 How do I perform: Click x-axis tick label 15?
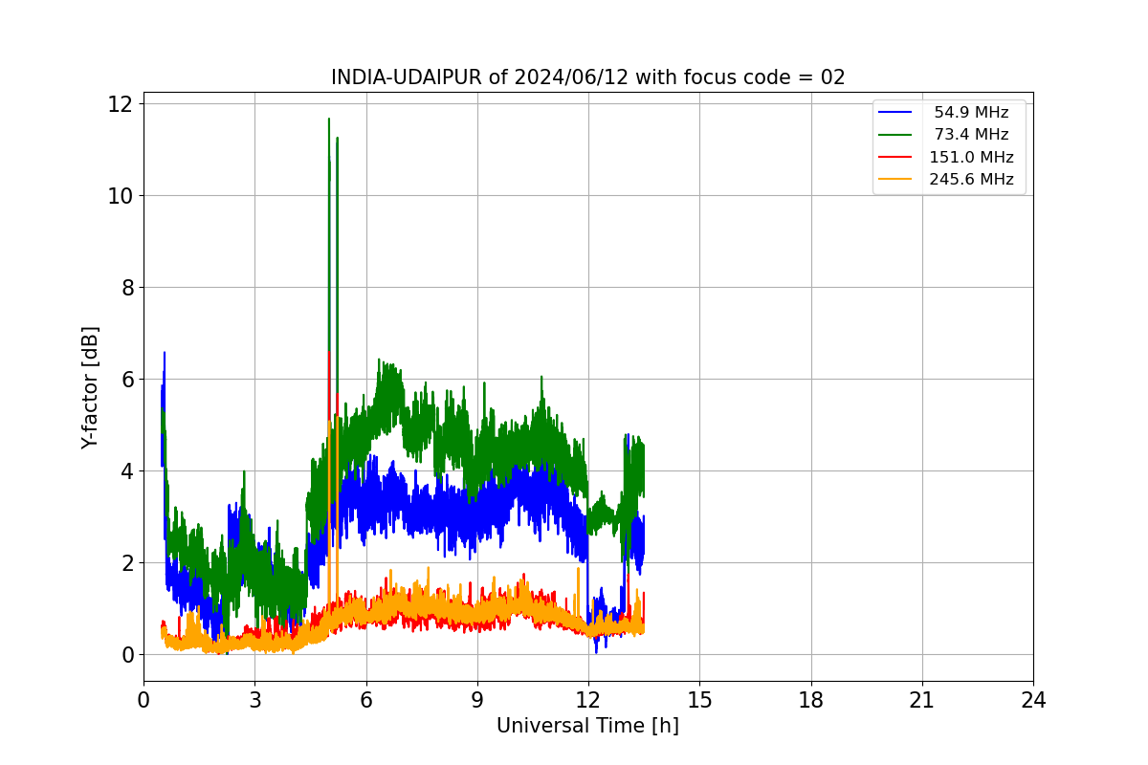click(x=699, y=700)
